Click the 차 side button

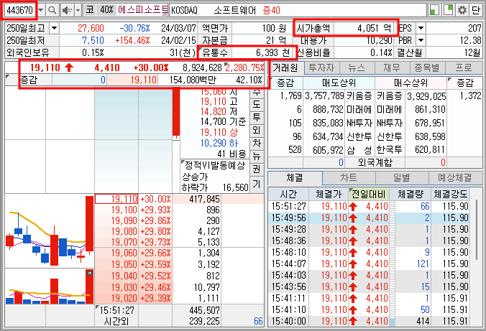257,144
